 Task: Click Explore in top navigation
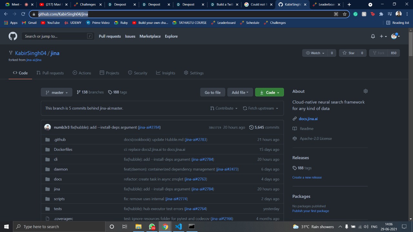[x=171, y=36]
